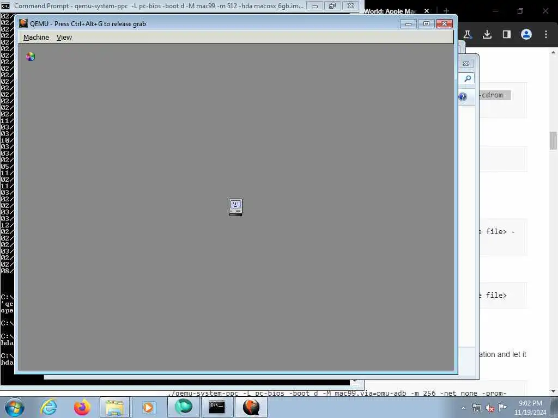This screenshot has width=558, height=418.
Task: Close the Command Prompt window
Action: click(350, 5)
